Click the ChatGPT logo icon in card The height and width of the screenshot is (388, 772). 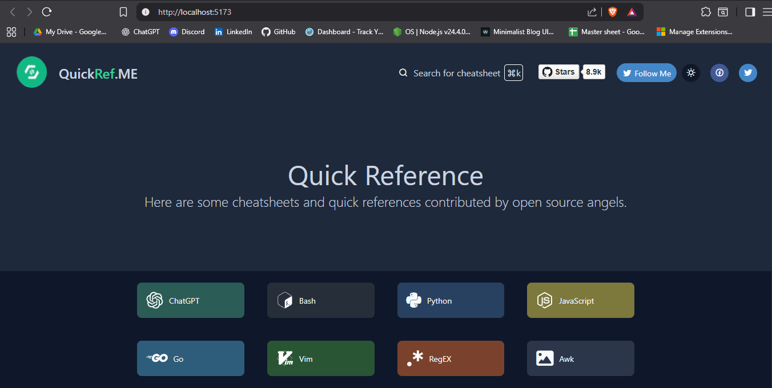[155, 300]
